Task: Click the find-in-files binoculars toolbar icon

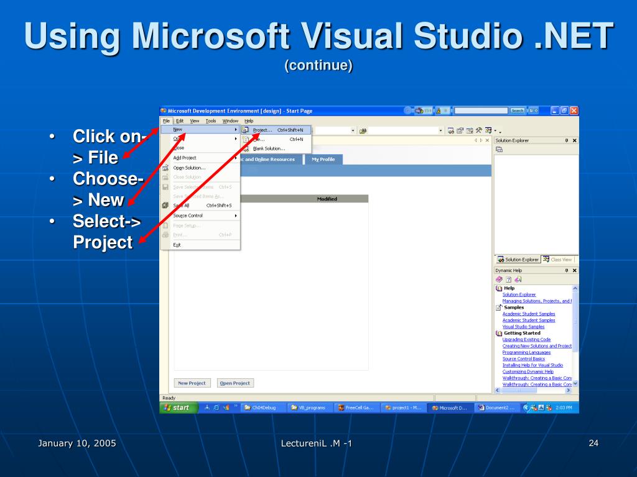Action: [x=363, y=130]
